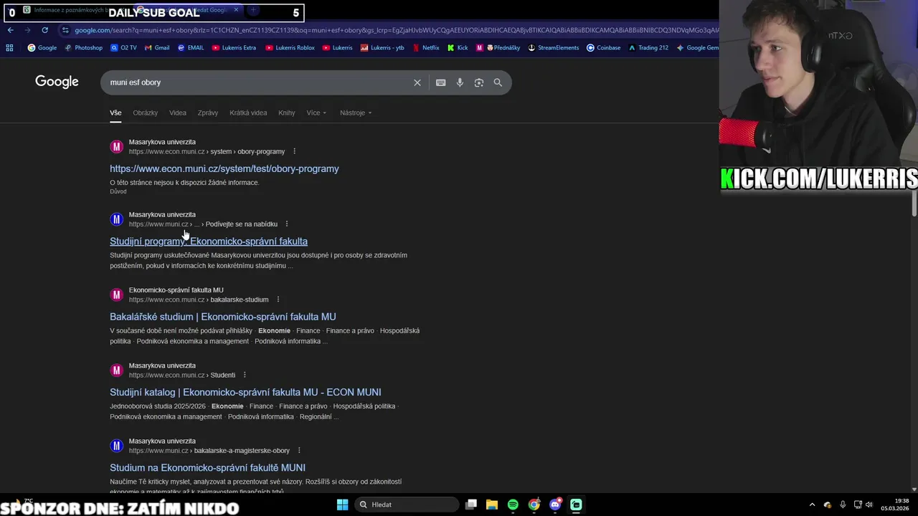
Task: Open the O2 TV bookmark
Action: coord(123,48)
